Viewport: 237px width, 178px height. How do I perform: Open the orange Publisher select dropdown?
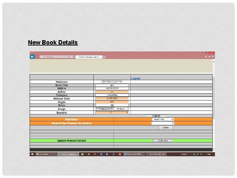click(163, 119)
